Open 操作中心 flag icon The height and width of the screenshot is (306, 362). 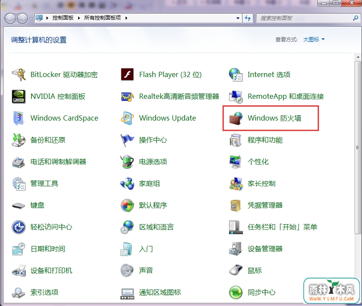[x=127, y=140]
